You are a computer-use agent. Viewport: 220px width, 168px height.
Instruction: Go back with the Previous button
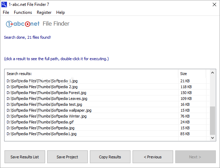click(153, 157)
